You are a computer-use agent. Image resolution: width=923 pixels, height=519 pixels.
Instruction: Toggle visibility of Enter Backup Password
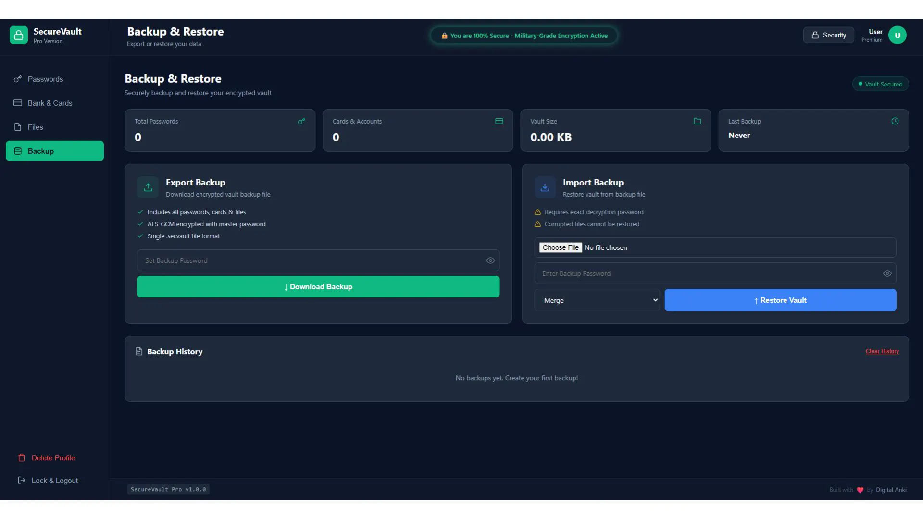(x=887, y=273)
